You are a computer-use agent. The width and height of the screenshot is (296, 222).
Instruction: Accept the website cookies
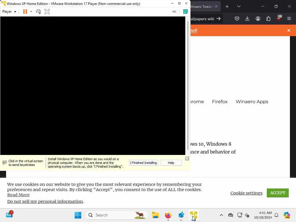278,193
